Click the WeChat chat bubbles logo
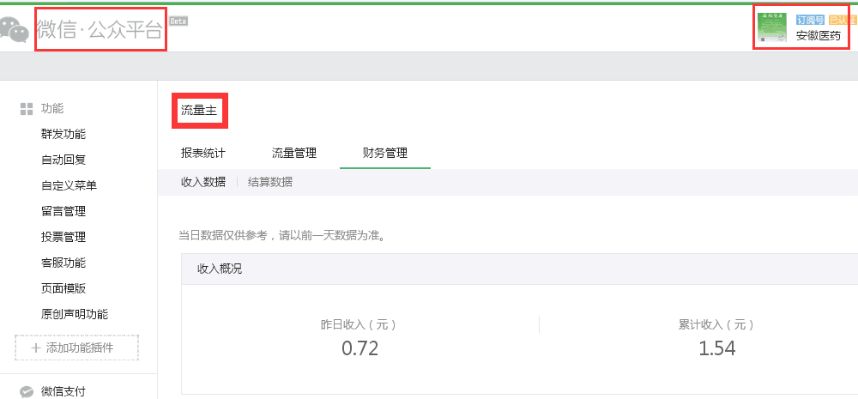This screenshot has width=858, height=399. 14,29
